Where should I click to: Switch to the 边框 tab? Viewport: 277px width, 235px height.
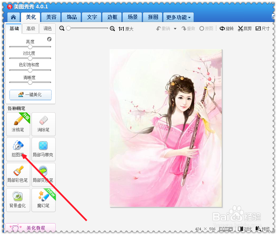coord(112,17)
